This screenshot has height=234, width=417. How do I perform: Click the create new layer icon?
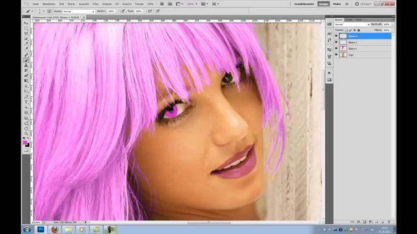(x=383, y=222)
